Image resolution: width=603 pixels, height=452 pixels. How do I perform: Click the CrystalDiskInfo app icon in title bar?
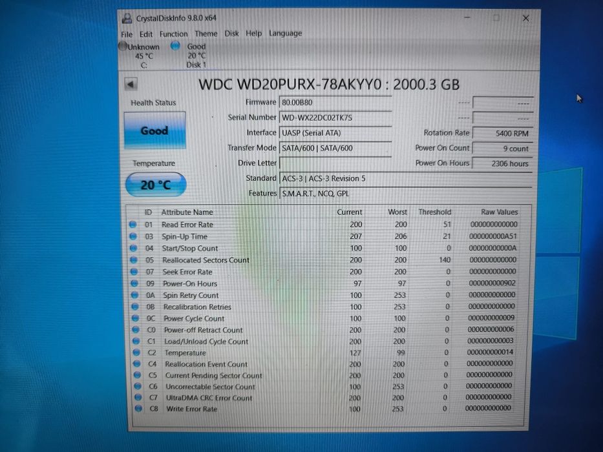(127, 18)
